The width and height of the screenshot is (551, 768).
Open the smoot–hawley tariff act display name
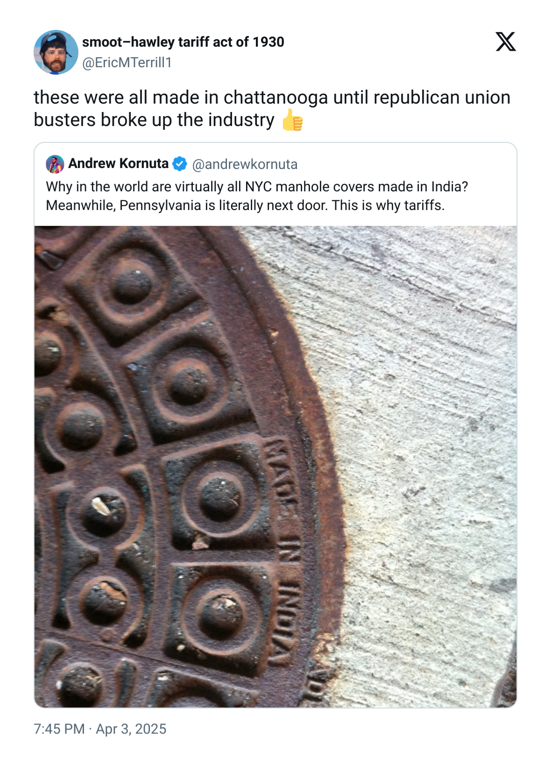[x=183, y=42]
